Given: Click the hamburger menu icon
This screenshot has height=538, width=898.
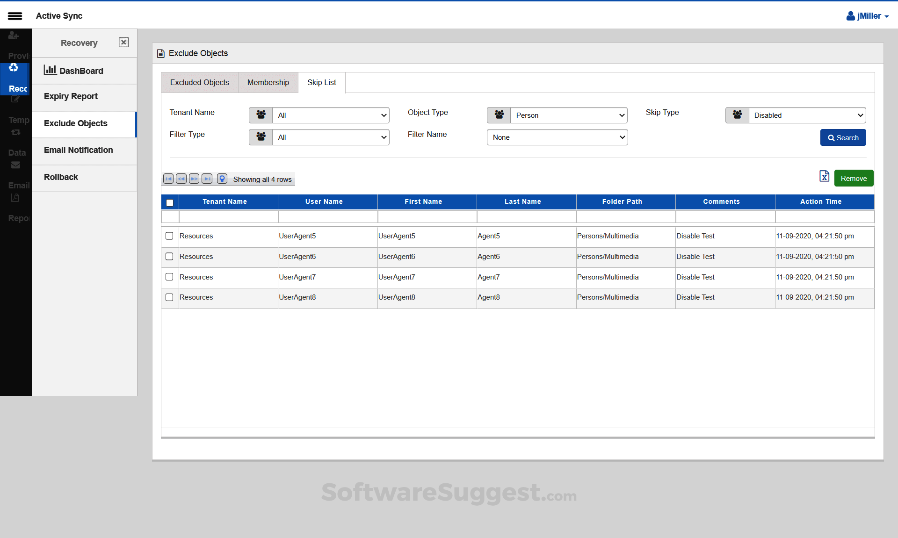Looking at the screenshot, I should click(x=15, y=16).
